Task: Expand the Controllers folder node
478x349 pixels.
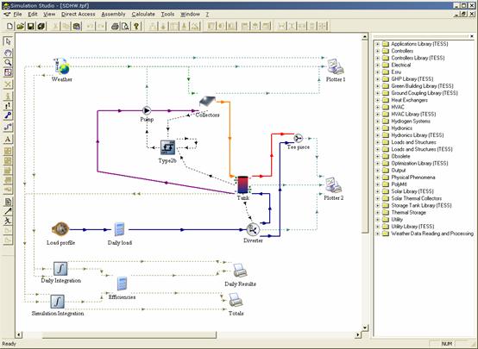Action: click(x=377, y=51)
